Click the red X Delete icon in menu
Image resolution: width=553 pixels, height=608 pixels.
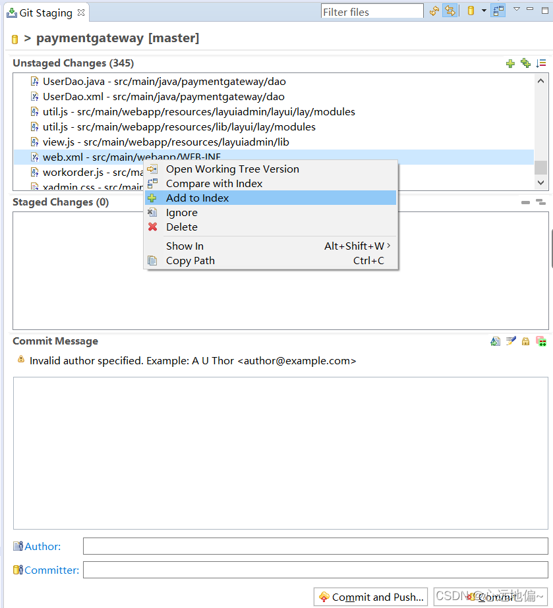[x=152, y=227]
